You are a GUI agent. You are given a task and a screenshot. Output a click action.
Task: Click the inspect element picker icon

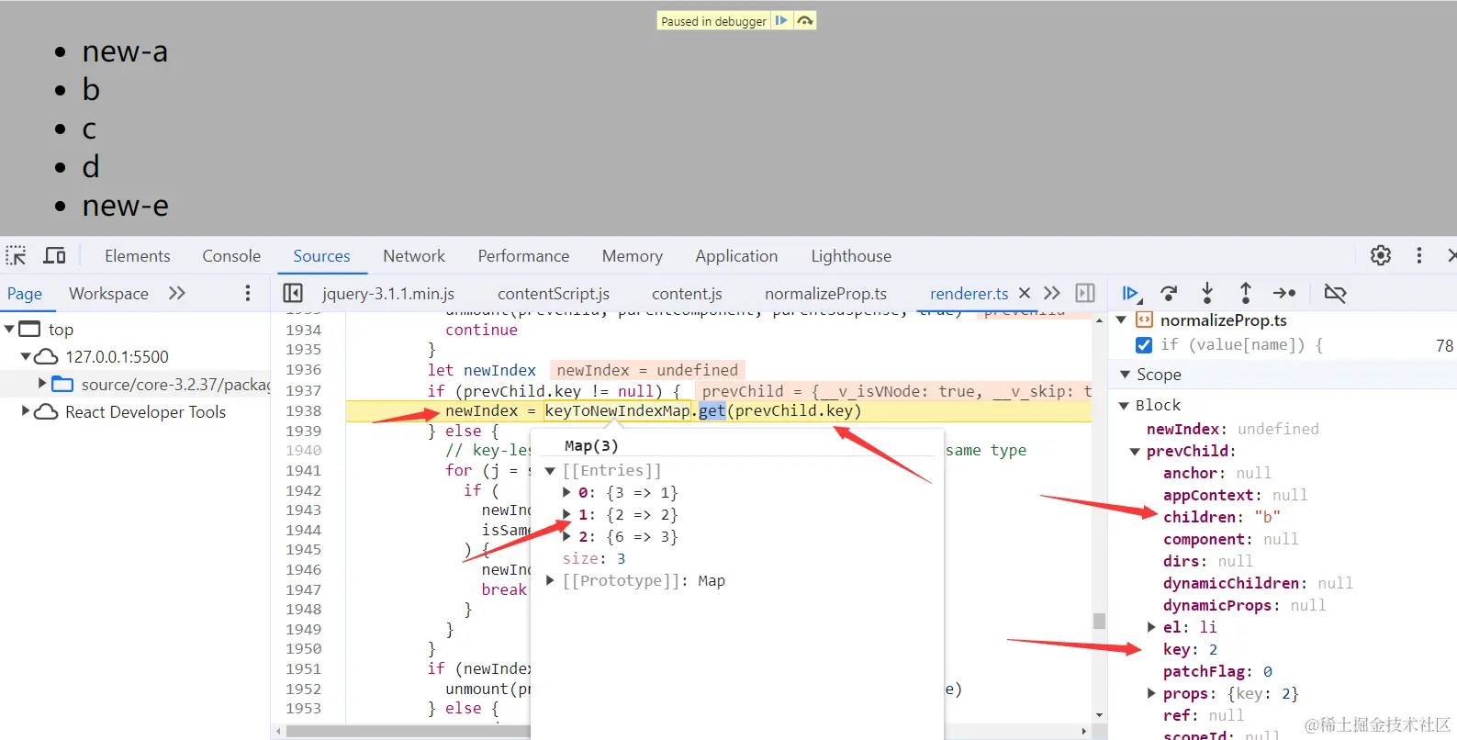(16, 255)
